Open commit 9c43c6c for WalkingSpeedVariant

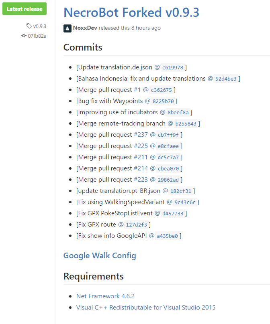(x=185, y=202)
